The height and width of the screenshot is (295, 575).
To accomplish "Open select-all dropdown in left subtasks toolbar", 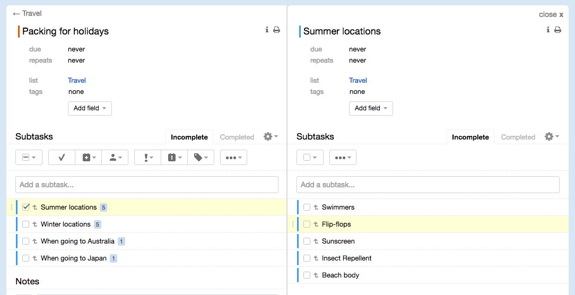I will [x=29, y=158].
